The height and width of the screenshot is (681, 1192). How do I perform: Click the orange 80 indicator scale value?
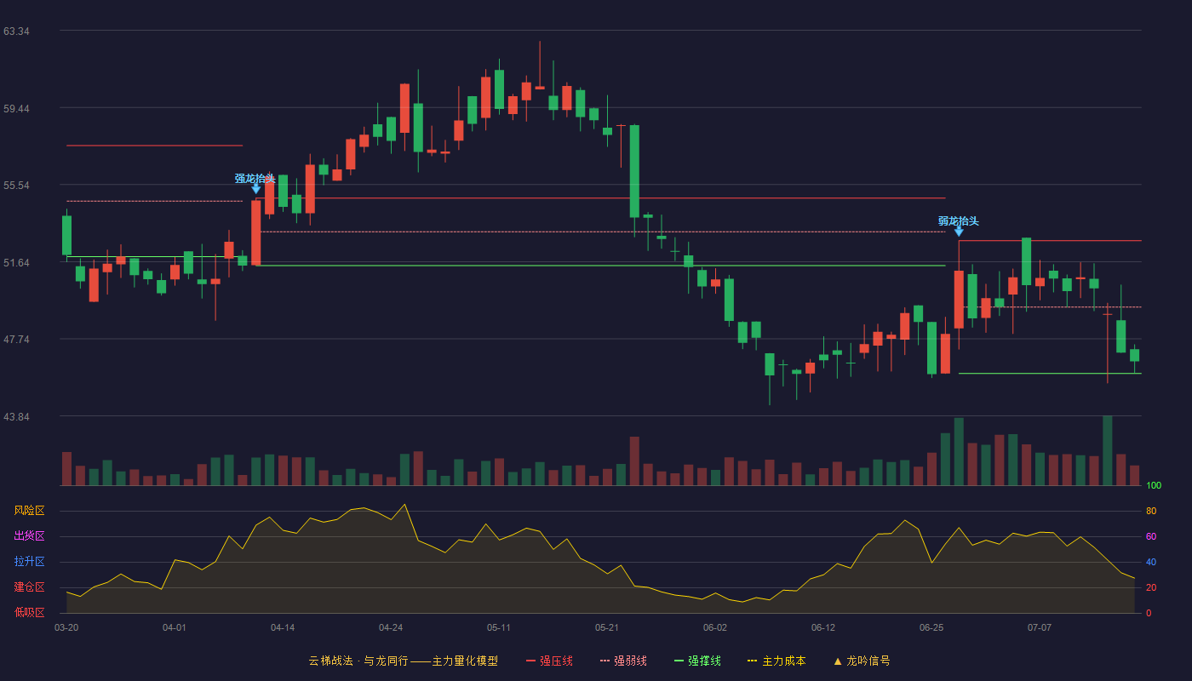1151,512
